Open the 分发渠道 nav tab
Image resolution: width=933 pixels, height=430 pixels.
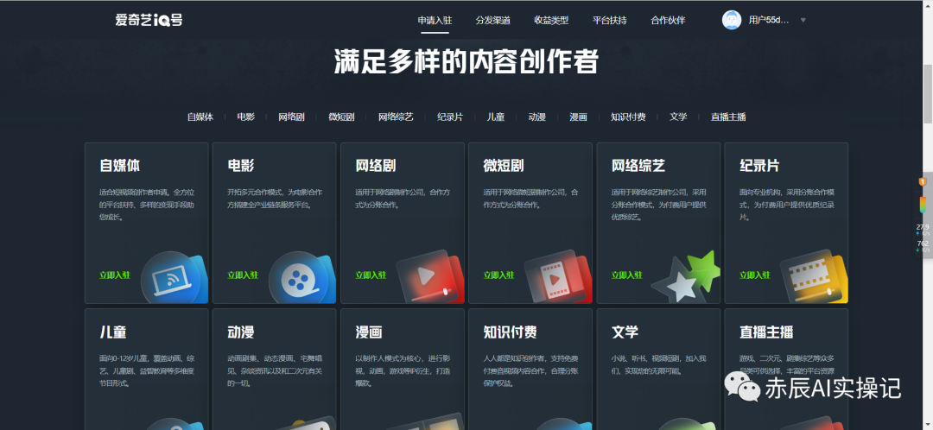[492, 20]
